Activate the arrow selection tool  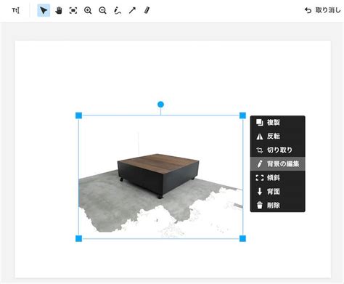tap(44, 10)
